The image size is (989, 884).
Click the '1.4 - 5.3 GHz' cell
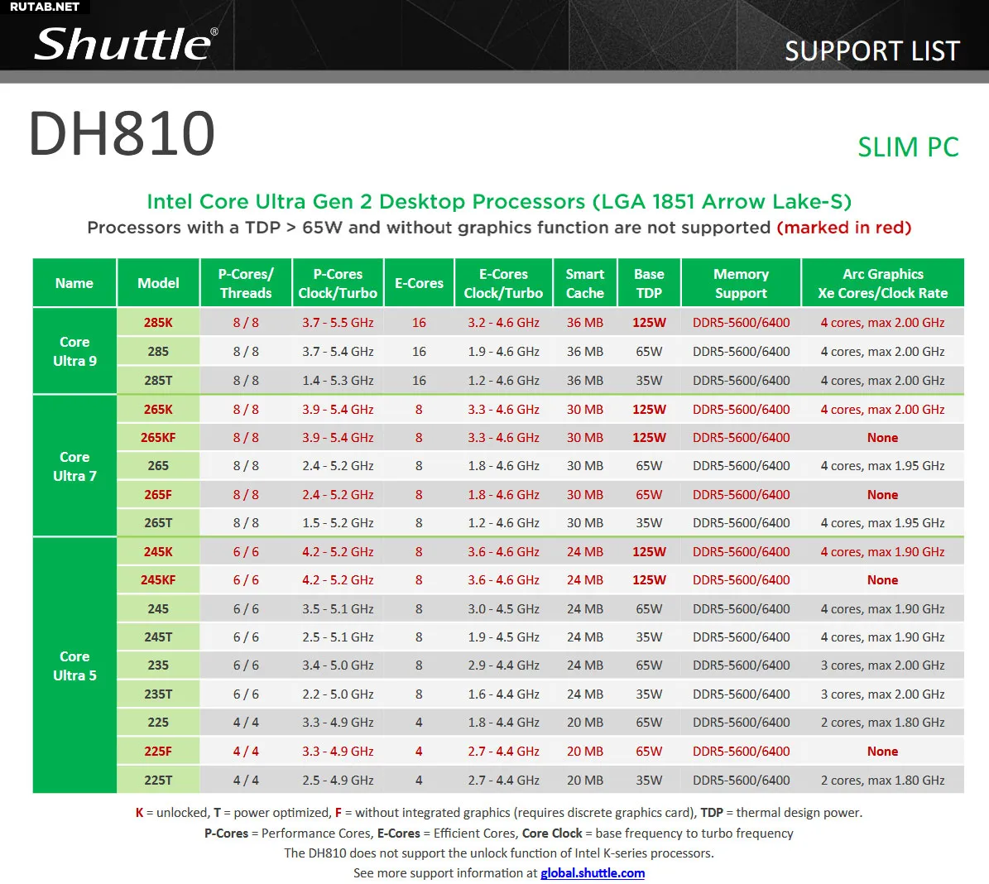338,381
